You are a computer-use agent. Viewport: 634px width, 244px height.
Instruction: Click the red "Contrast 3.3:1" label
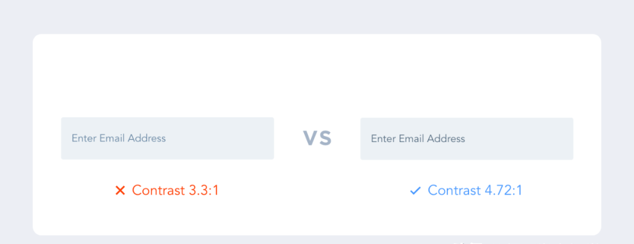pos(175,191)
